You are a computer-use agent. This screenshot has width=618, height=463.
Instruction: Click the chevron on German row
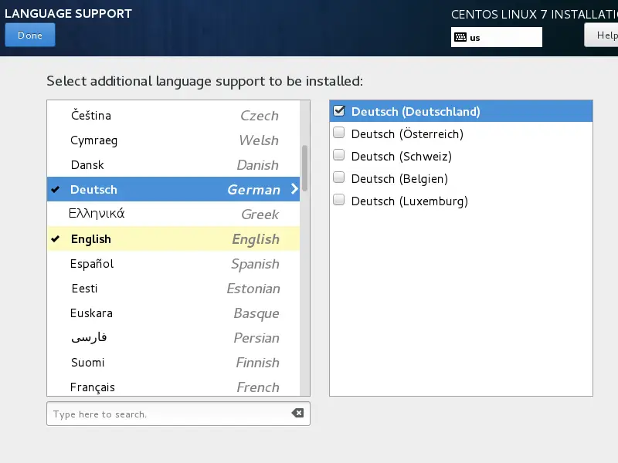(x=294, y=189)
